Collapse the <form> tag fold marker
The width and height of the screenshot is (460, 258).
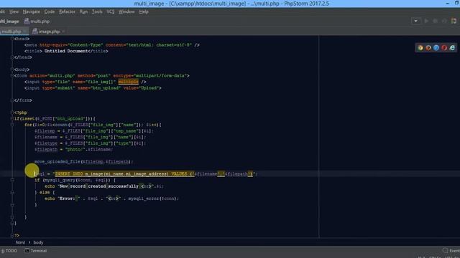(12, 75)
